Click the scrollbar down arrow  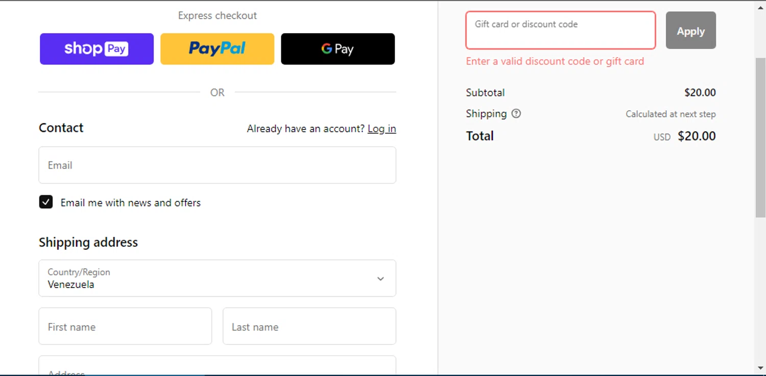point(760,368)
